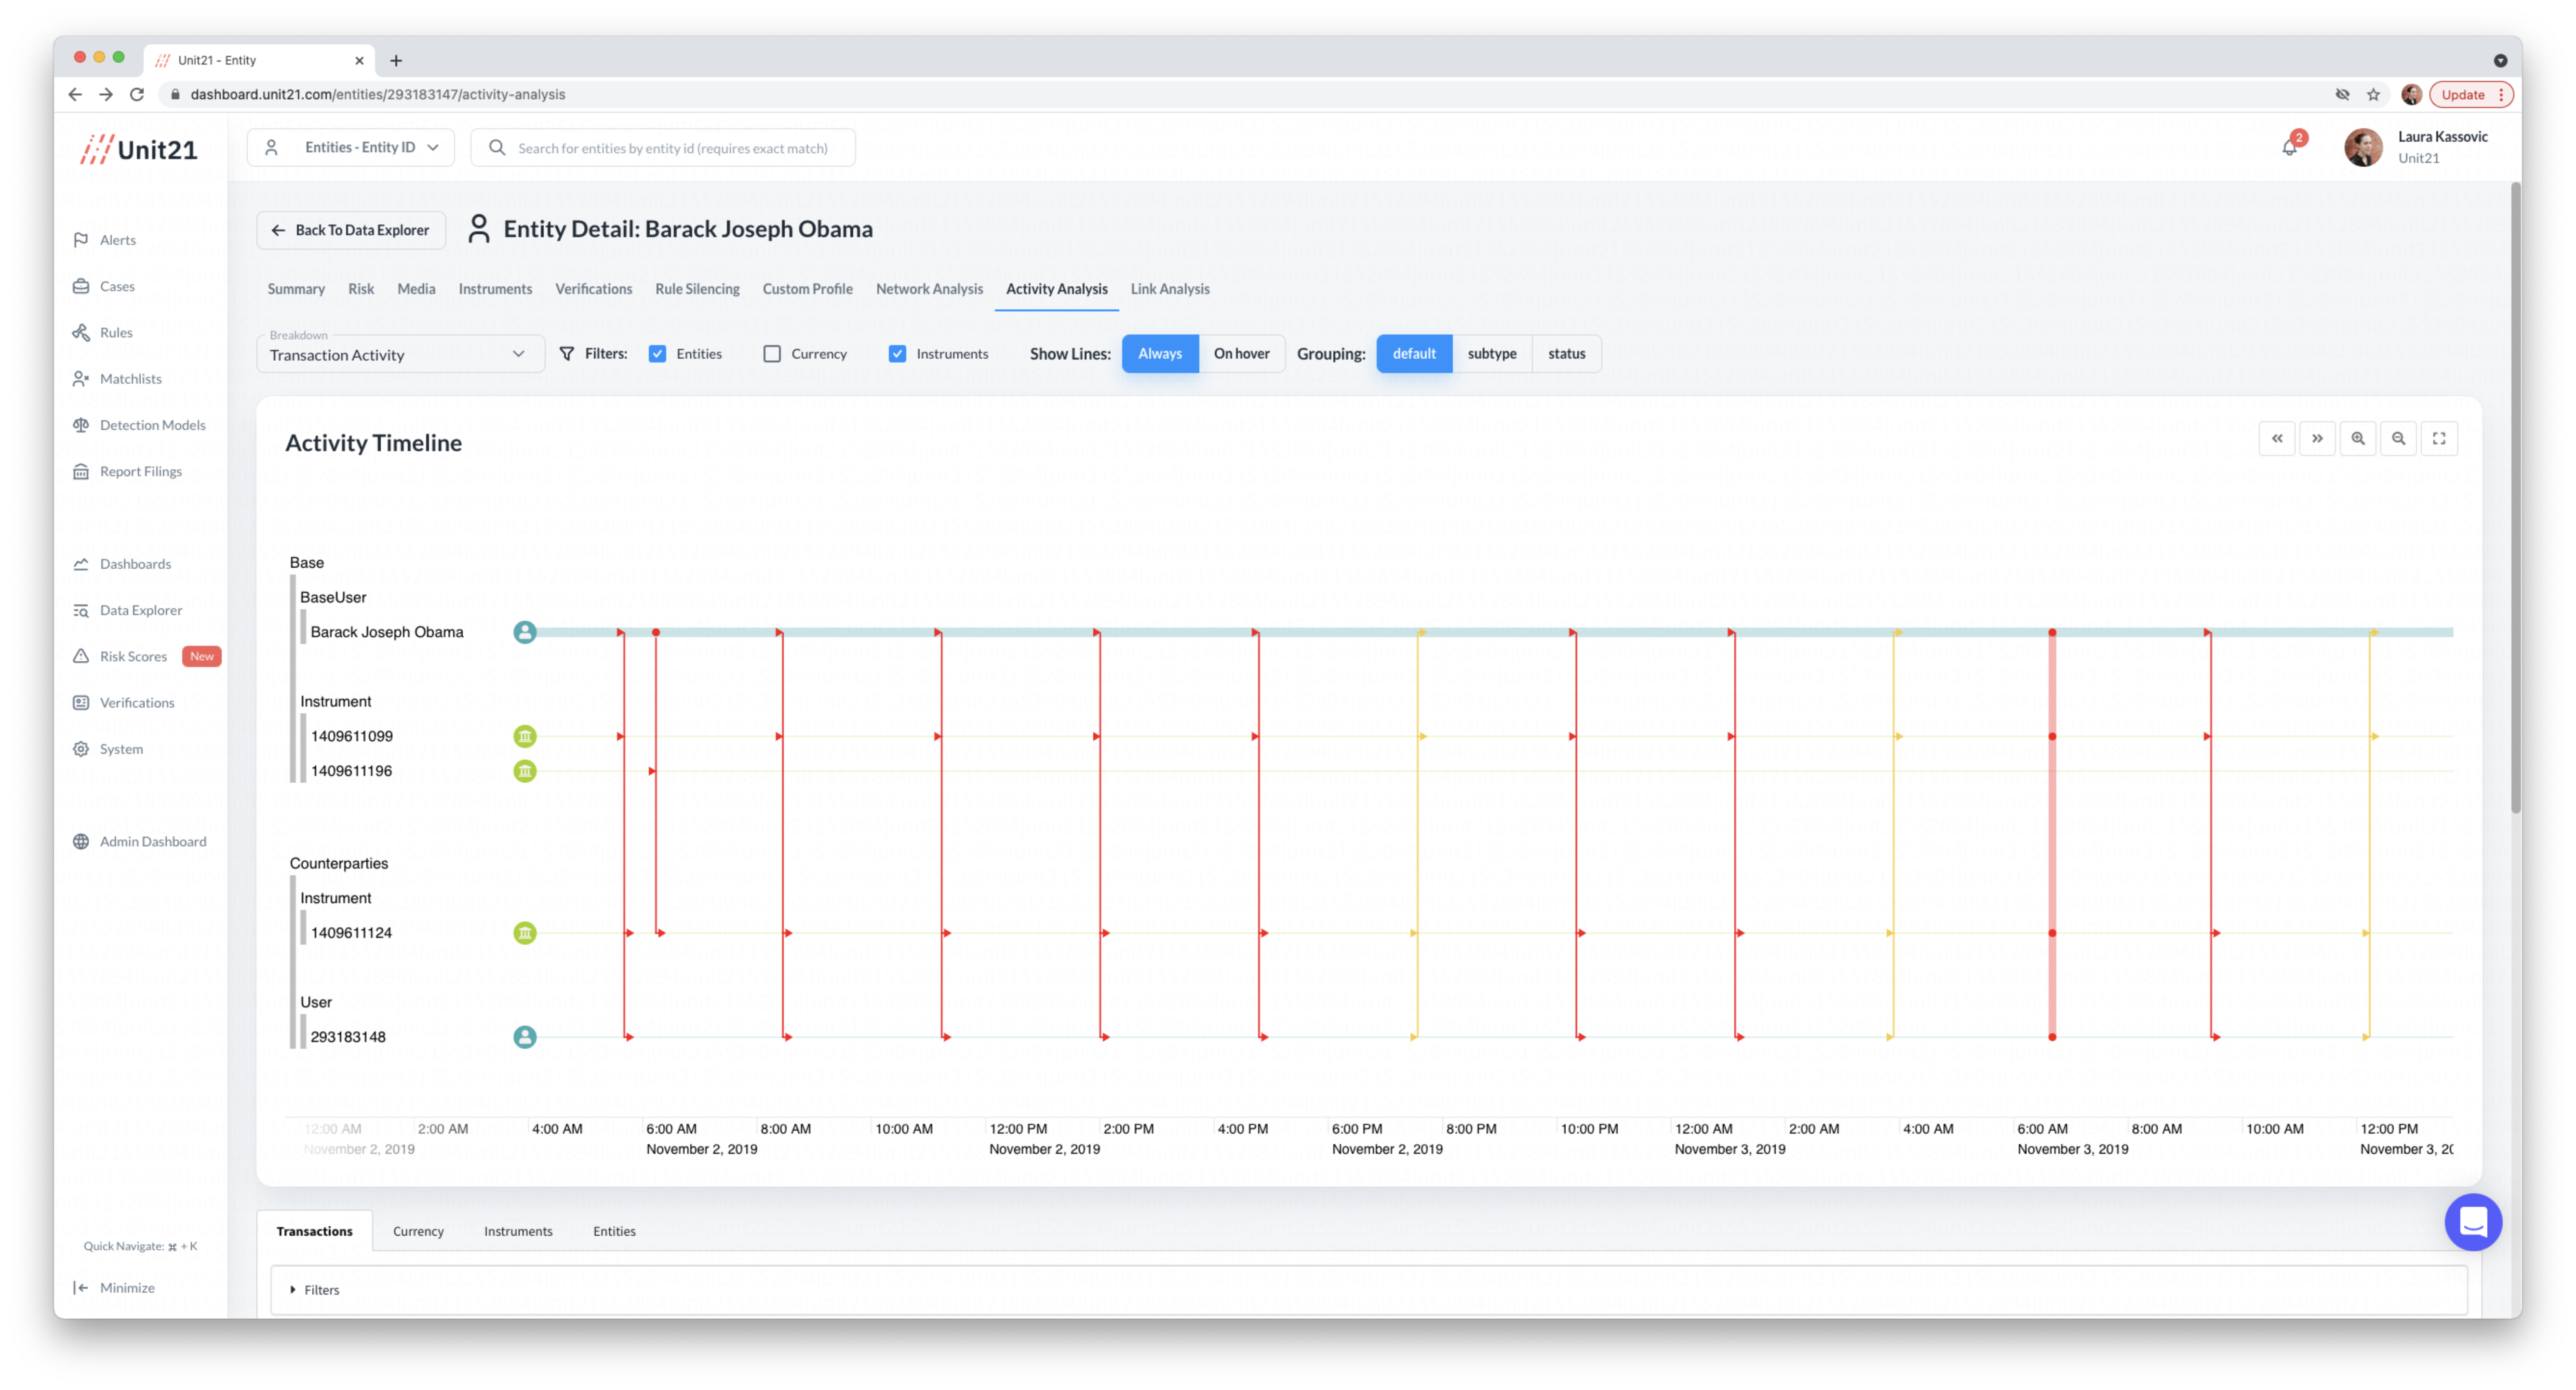Jump timeline backward with double-left arrows
This screenshot has width=2576, height=1390.
(2277, 438)
